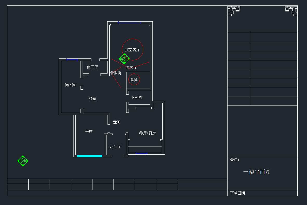Select the blue window at top of living room
307x205 pixels.
click(130, 23)
